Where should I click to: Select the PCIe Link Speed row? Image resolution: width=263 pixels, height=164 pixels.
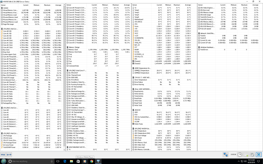click(x=230, y=29)
